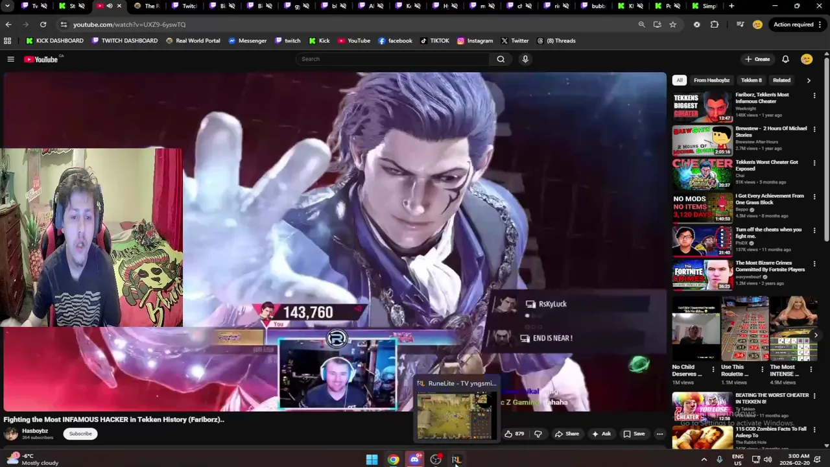Open options menu for Most Bizarre Crimes video
Screen dimensions: 830x467
[814, 264]
